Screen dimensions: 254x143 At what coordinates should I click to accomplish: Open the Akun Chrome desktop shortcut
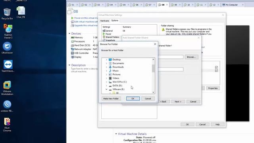[7, 125]
